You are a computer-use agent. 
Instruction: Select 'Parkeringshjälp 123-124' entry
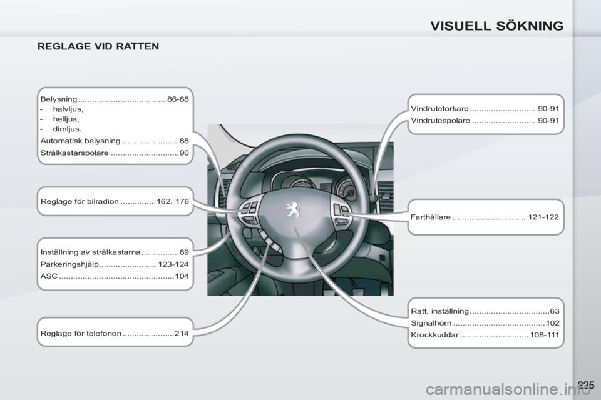(115, 264)
